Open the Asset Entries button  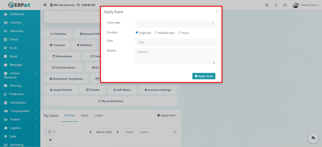point(61,90)
